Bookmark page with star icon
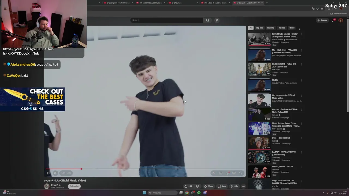The width and height of the screenshot is (349, 196). pyautogui.click(x=322, y=8)
